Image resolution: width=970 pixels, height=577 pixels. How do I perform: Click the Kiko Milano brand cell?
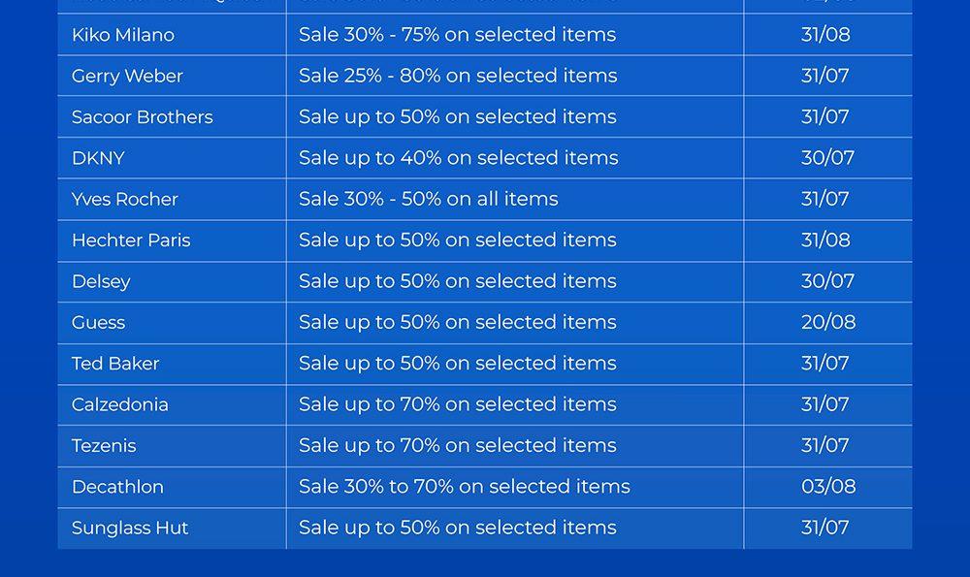click(x=123, y=35)
